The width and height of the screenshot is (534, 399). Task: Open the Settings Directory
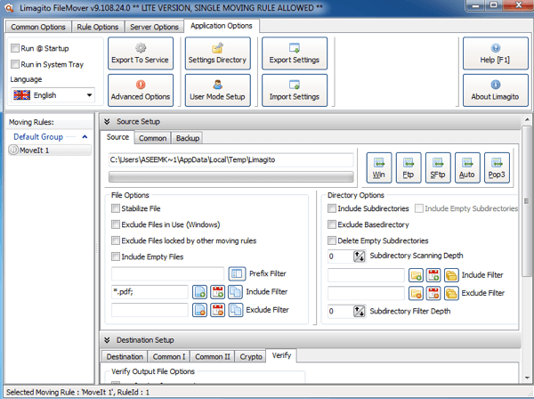pos(218,53)
